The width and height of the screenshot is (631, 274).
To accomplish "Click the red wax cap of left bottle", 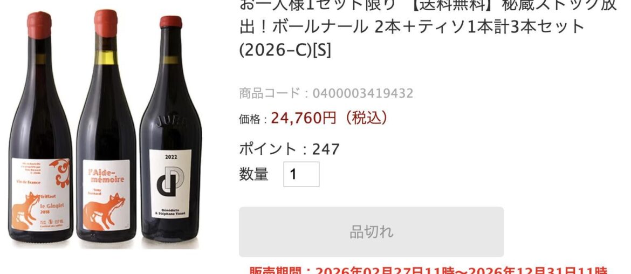I will click(x=39, y=25).
